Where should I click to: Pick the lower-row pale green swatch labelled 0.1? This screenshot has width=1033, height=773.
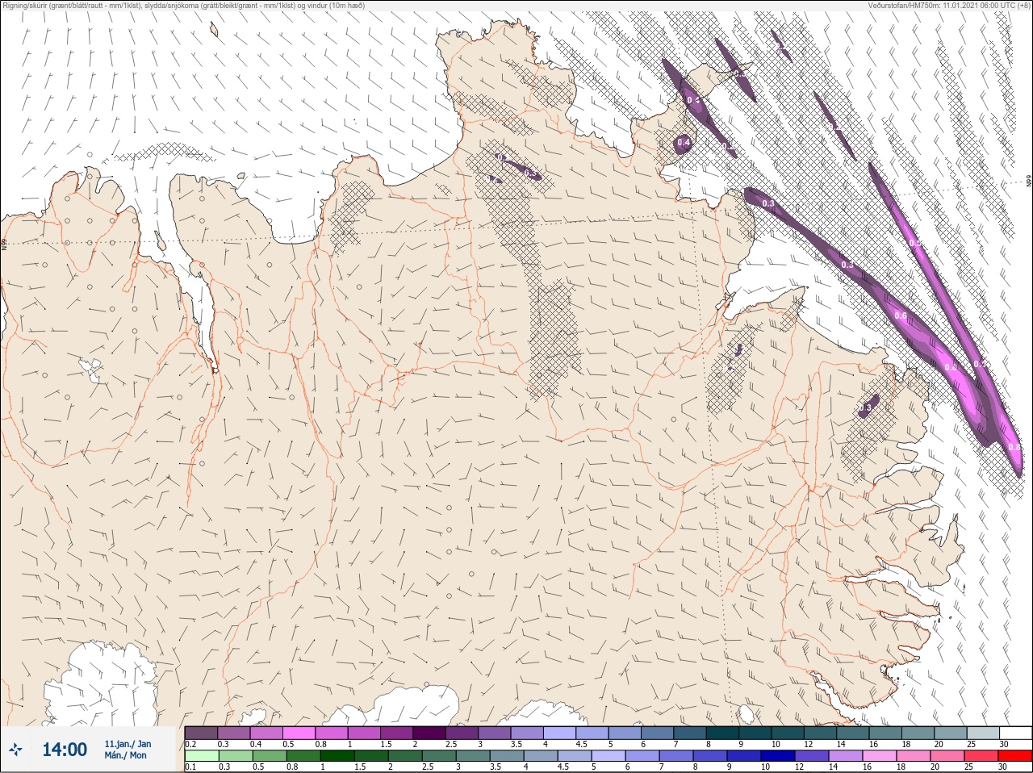[202, 756]
